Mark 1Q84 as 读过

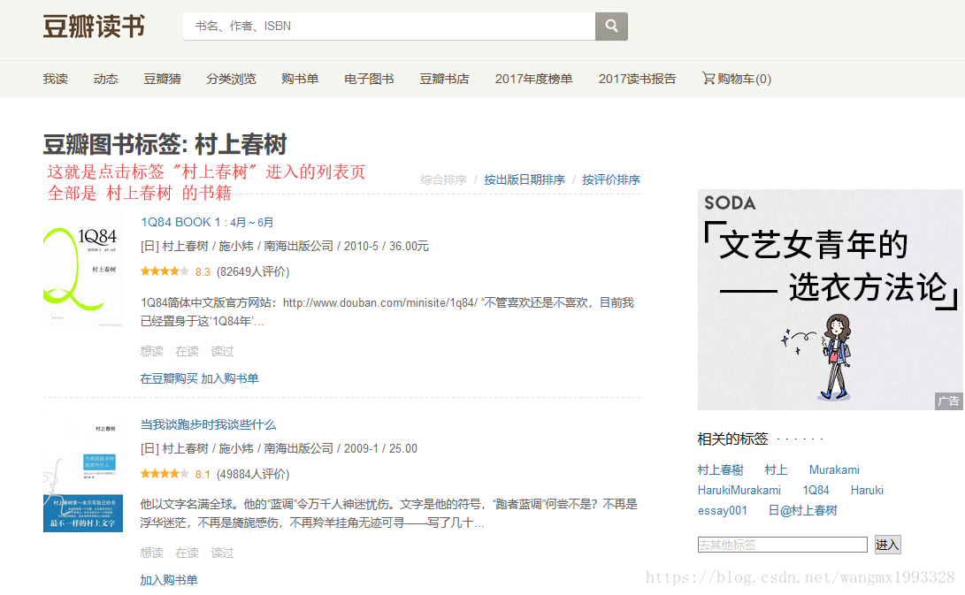(222, 351)
